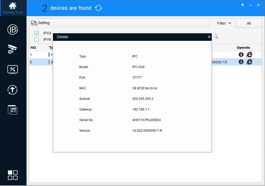Open the Config Tool home icon
Screen dimensions: 265x186
[13, 8]
